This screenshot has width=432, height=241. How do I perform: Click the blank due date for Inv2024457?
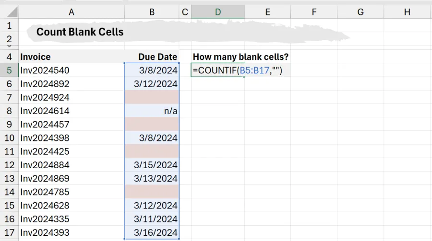pyautogui.click(x=152, y=124)
